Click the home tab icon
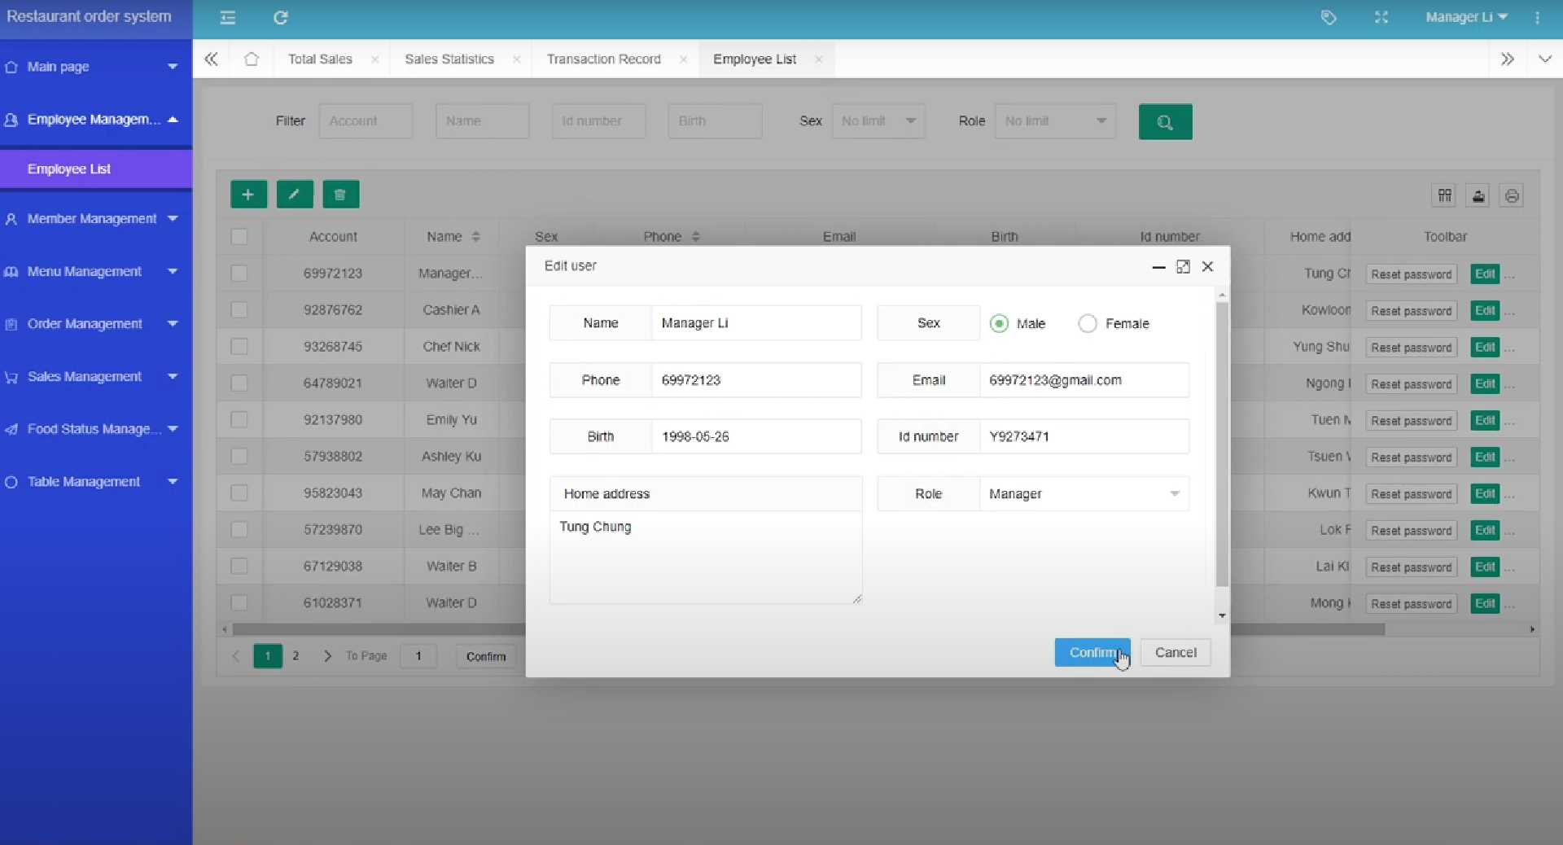 click(x=252, y=59)
